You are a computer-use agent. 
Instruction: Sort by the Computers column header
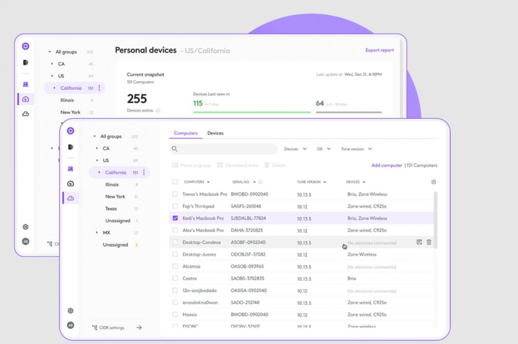[196, 182]
